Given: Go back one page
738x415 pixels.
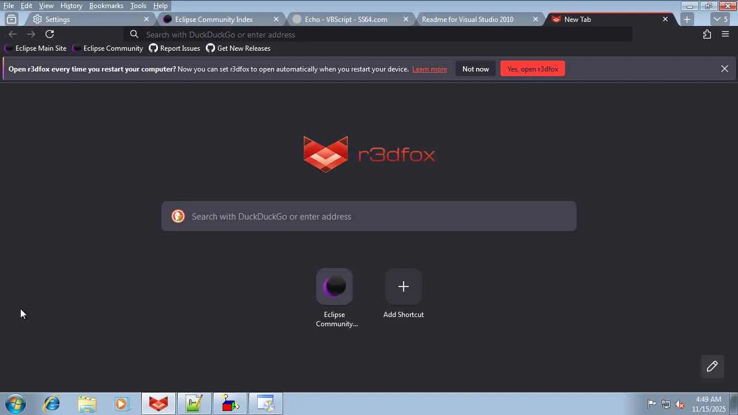Looking at the screenshot, I should (x=13, y=35).
